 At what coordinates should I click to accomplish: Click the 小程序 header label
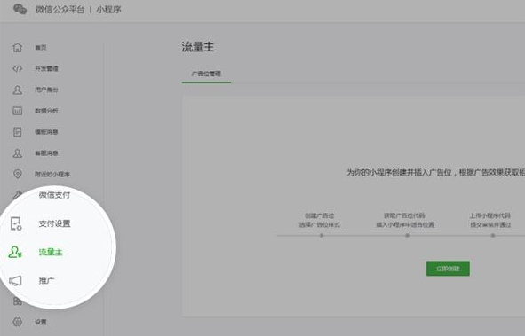pyautogui.click(x=108, y=10)
